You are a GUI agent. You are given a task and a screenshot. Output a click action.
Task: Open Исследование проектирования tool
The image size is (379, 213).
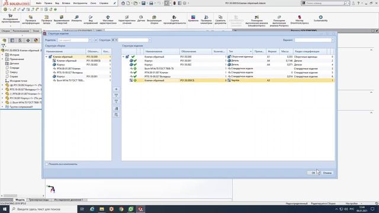(11, 19)
